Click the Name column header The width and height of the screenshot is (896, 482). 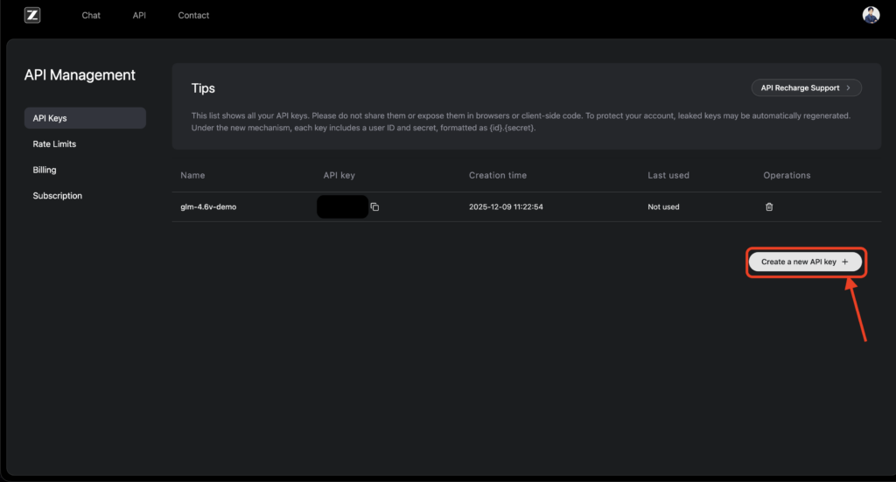pyautogui.click(x=192, y=176)
